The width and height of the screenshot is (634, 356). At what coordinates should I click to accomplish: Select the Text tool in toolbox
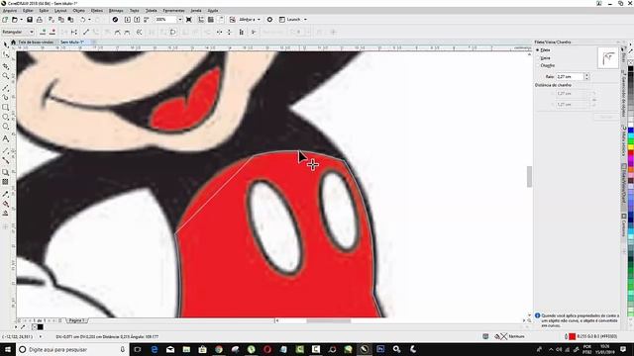[x=6, y=138]
